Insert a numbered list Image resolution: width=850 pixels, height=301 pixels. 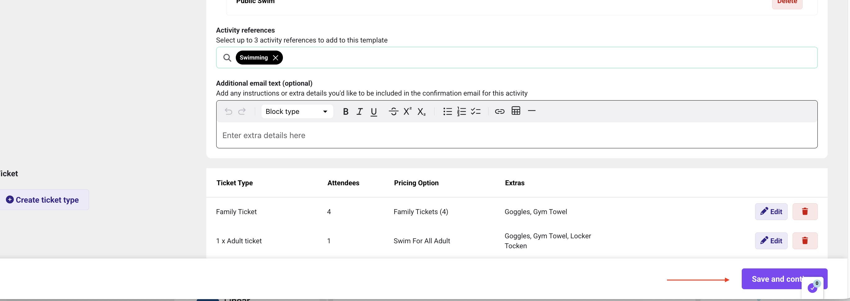coord(461,111)
